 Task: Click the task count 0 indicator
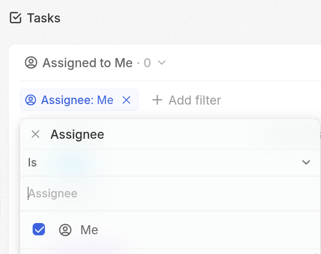coord(147,63)
